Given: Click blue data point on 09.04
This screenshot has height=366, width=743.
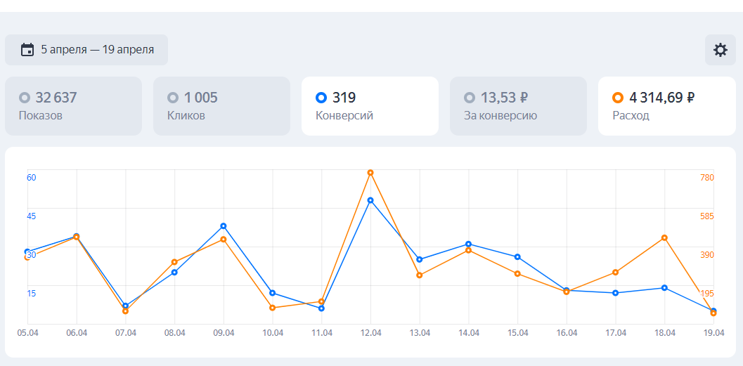Looking at the screenshot, I should [x=224, y=226].
